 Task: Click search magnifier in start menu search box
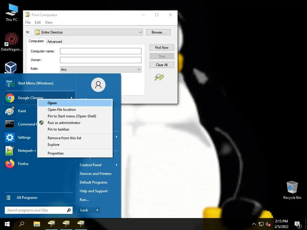pos(69,210)
